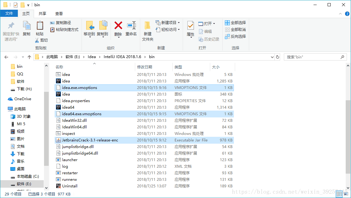Click the search magnifier icon
The image size is (351, 198).
pyautogui.click(x=342, y=57)
